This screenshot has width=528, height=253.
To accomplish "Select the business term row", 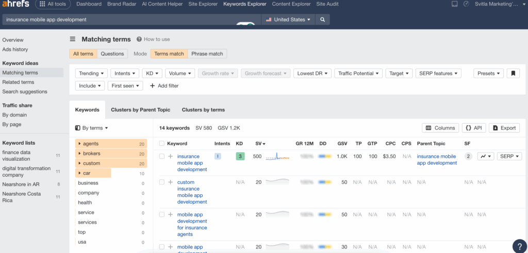I will click(111, 183).
